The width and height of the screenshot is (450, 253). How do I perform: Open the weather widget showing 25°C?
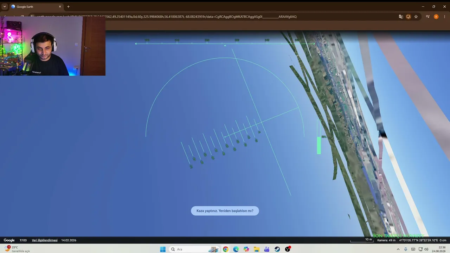coord(18,249)
